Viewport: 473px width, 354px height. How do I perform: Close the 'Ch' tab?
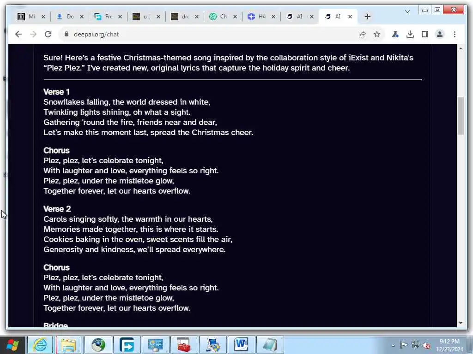pyautogui.click(x=235, y=17)
